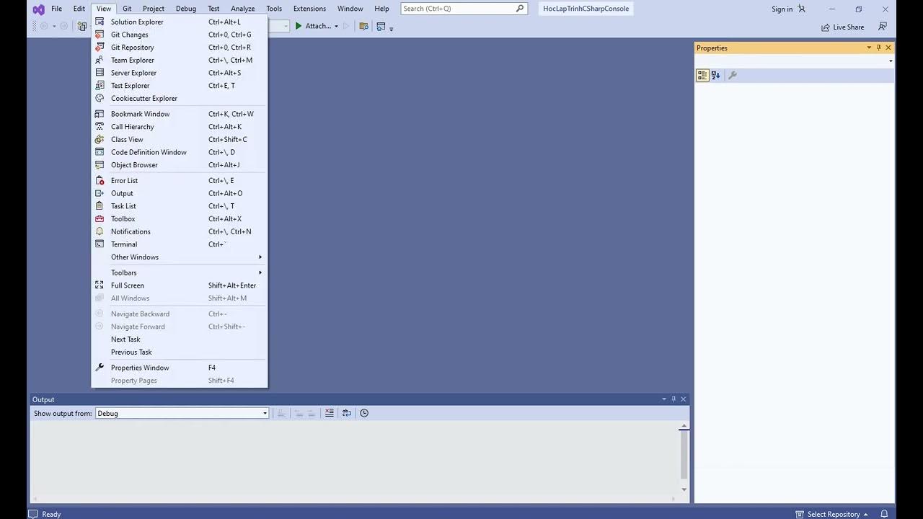Screen dimensions: 923x519
Task: Open the Extensions menu
Action: pyautogui.click(x=309, y=9)
